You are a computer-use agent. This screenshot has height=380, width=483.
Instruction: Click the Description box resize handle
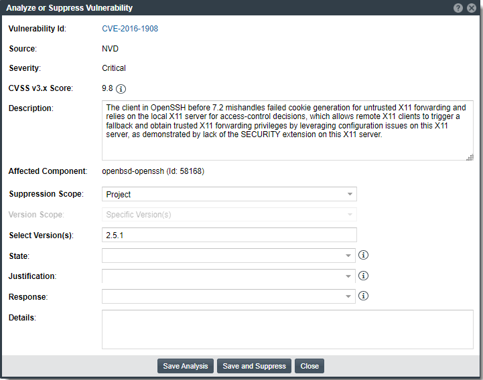tap(470, 157)
